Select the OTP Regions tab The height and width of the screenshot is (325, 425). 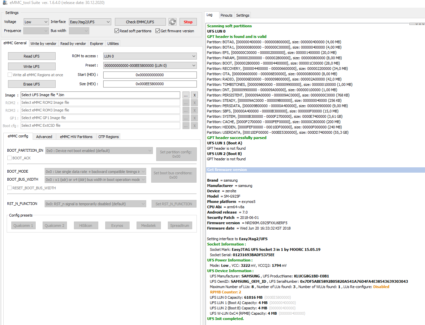108,137
